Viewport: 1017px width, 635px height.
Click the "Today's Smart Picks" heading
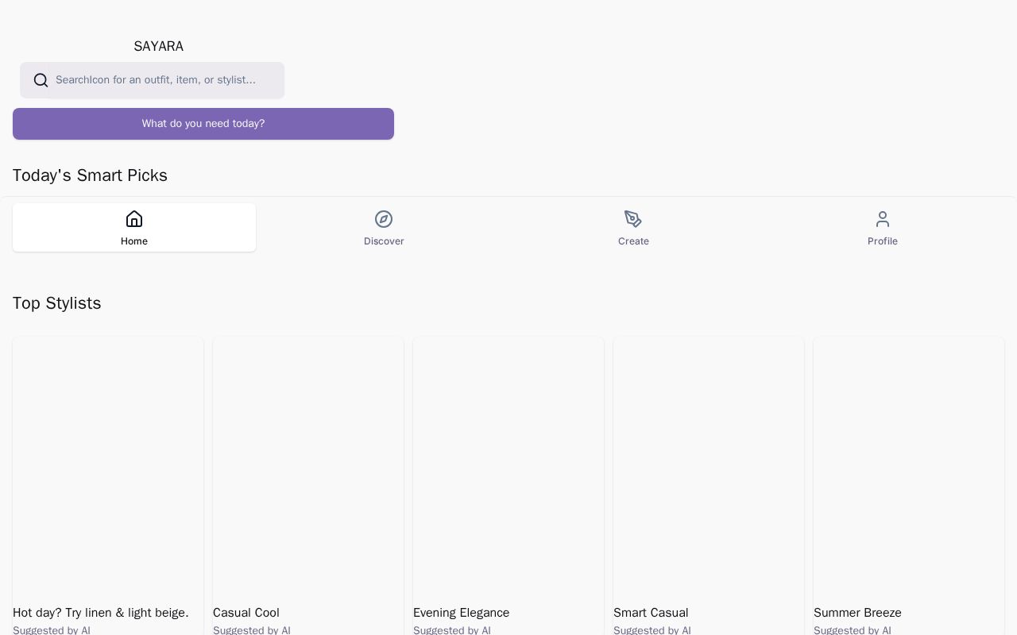click(90, 175)
